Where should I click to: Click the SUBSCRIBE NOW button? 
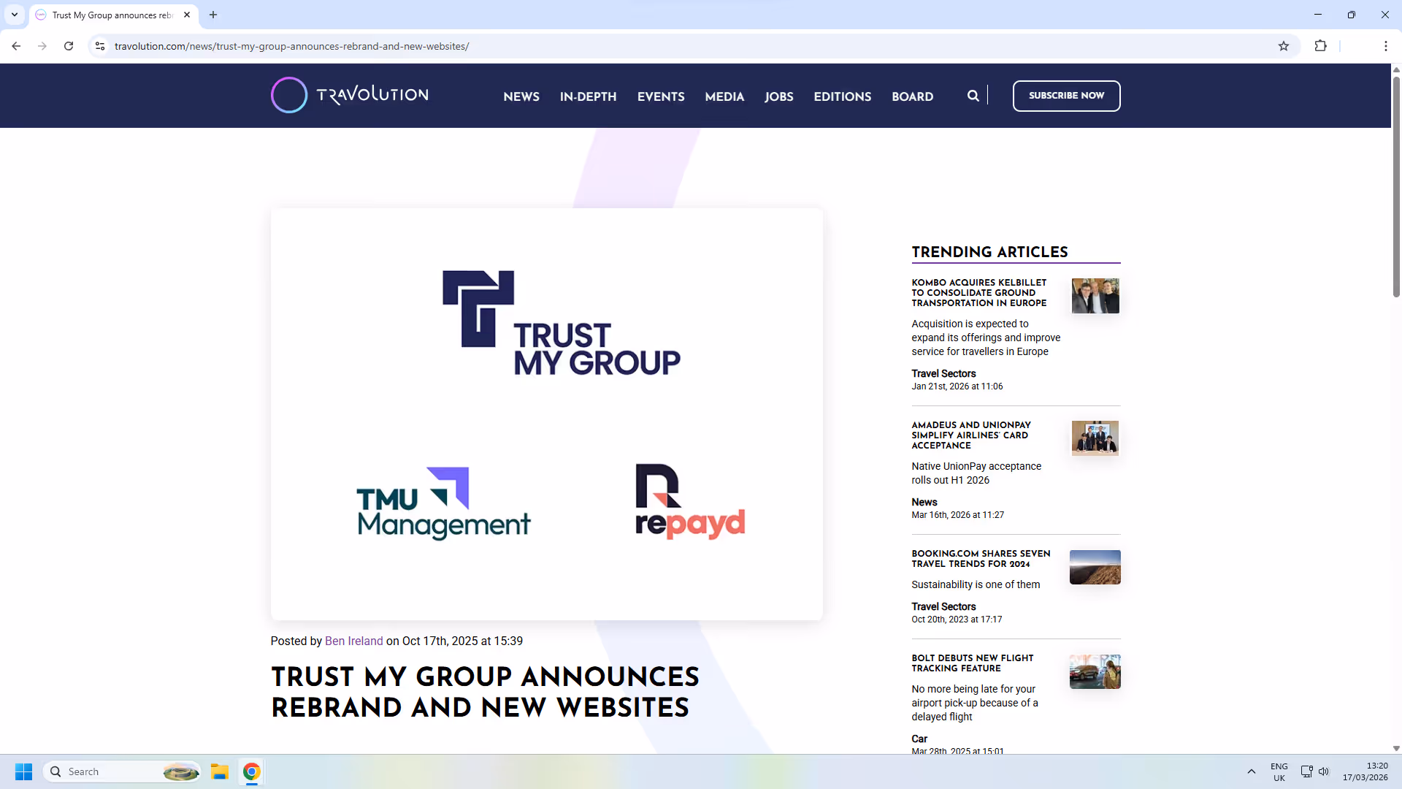click(1066, 96)
